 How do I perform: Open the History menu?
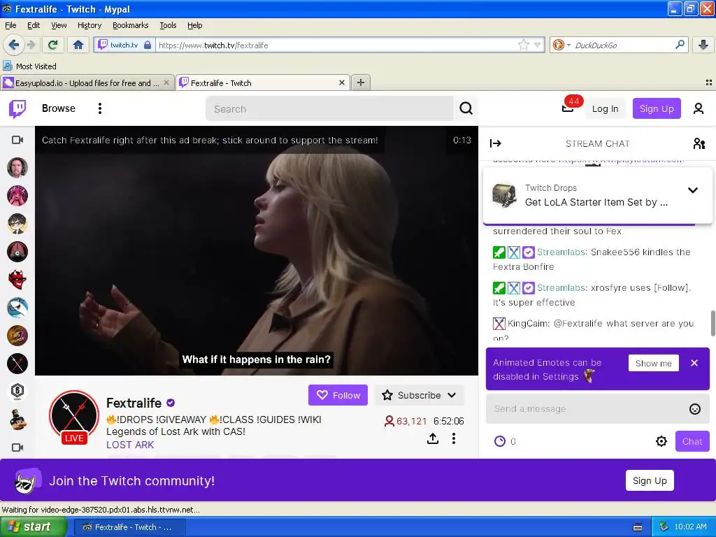(89, 25)
